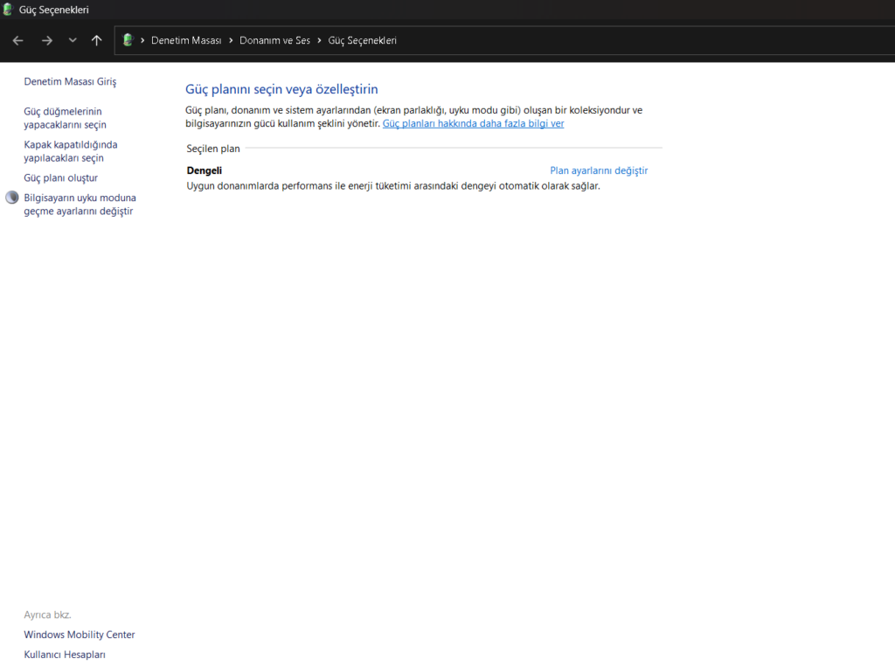Viewport: 895px width, 666px height.
Task: Open Güç düğmelerinin yapacaklarını seçin
Action: tap(65, 118)
